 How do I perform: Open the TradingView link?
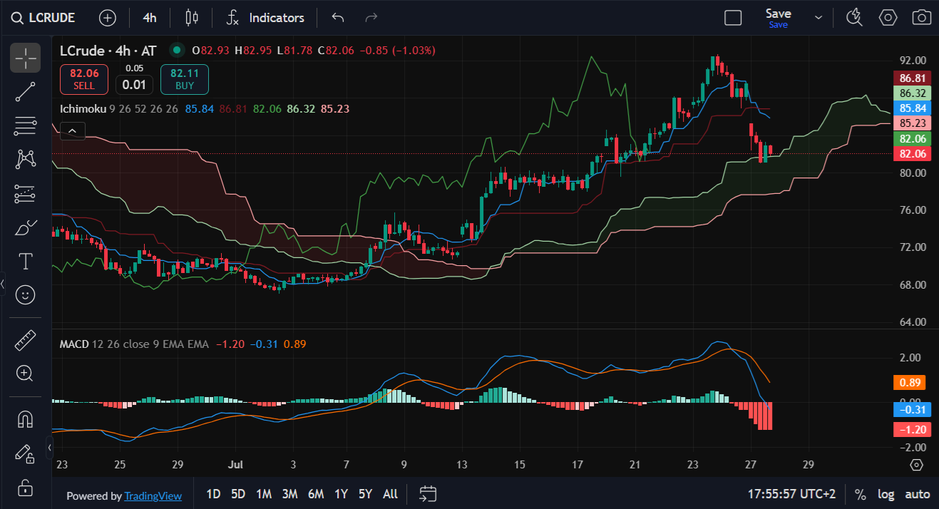click(153, 496)
